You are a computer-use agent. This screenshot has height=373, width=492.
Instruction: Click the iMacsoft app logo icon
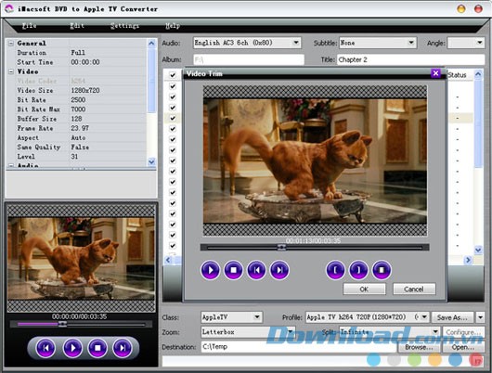coord(9,8)
